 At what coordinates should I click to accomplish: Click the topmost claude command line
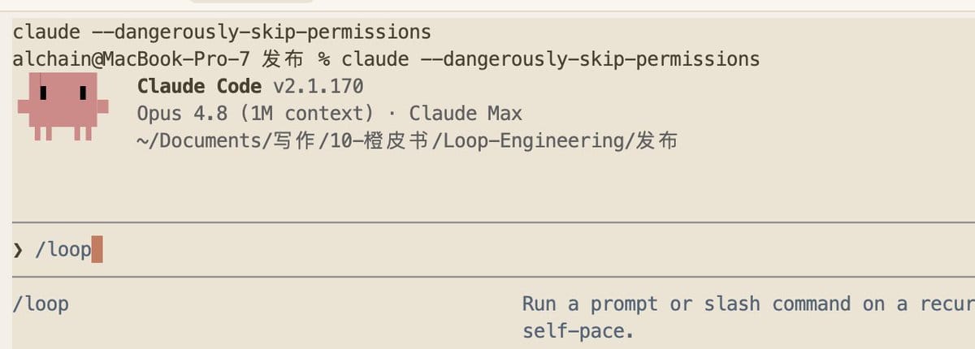[222, 32]
